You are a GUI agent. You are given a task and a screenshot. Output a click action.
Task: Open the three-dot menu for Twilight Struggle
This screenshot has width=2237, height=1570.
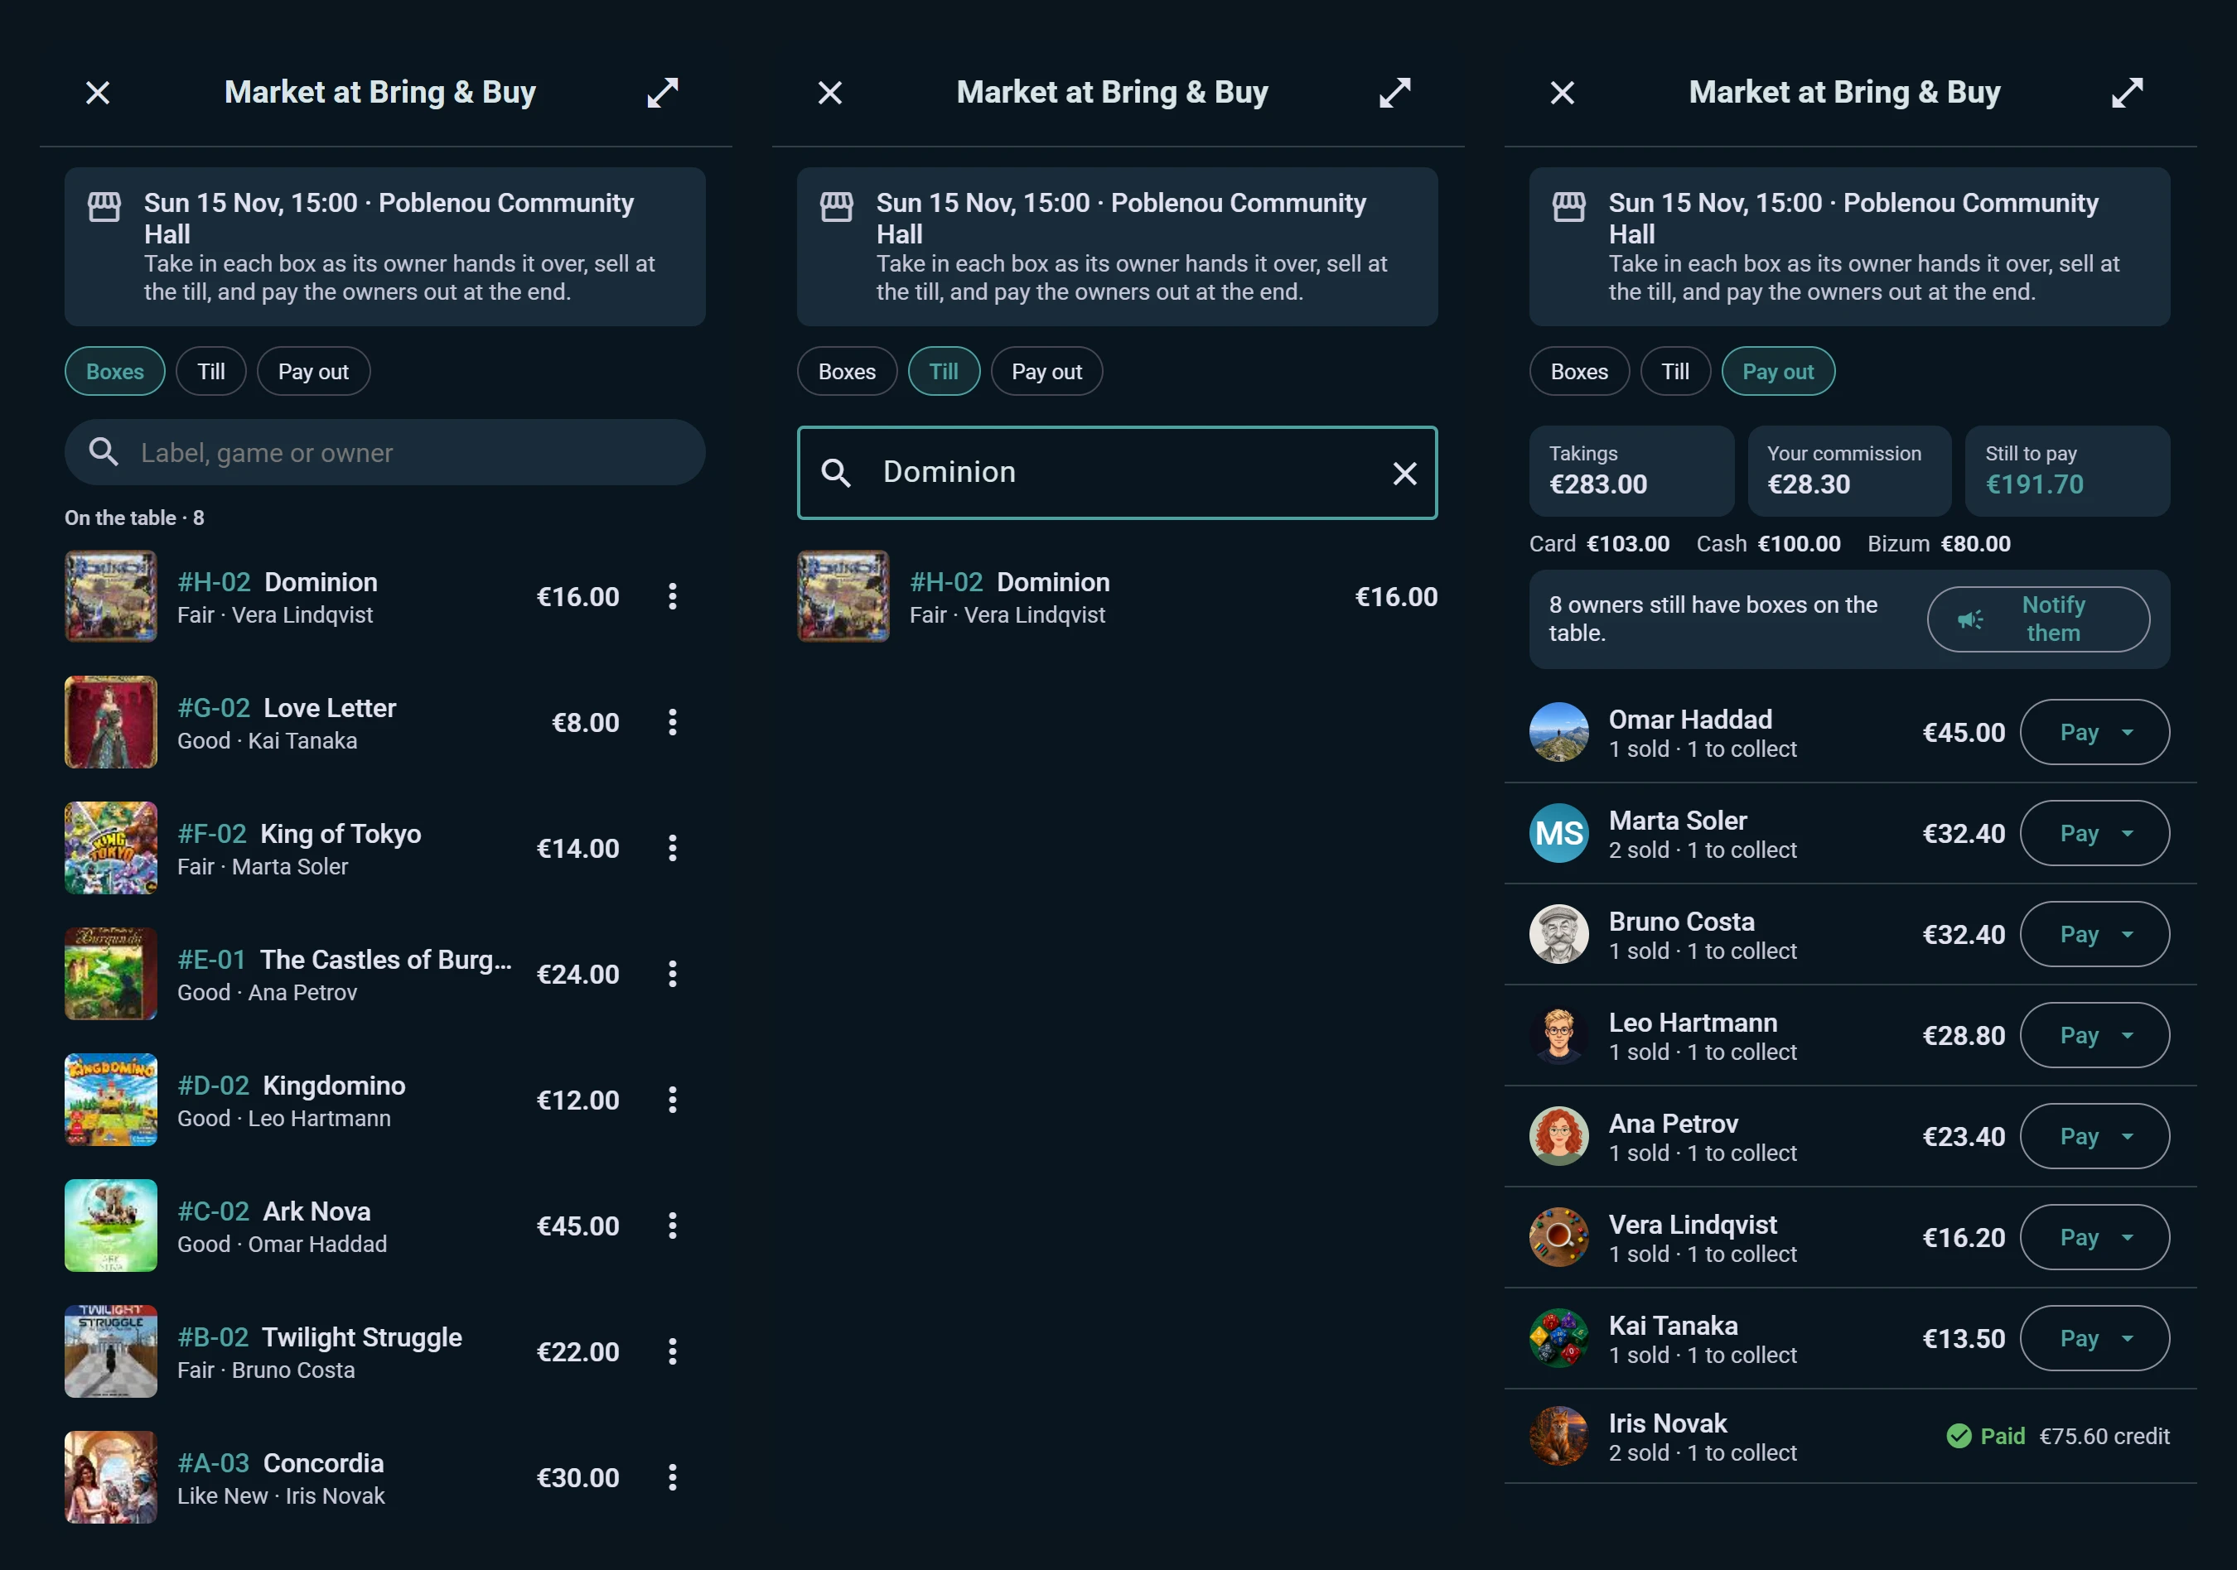(672, 1351)
